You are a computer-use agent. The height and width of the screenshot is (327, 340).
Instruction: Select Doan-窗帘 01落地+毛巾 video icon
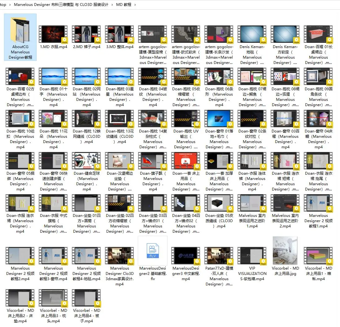click(x=219, y=119)
